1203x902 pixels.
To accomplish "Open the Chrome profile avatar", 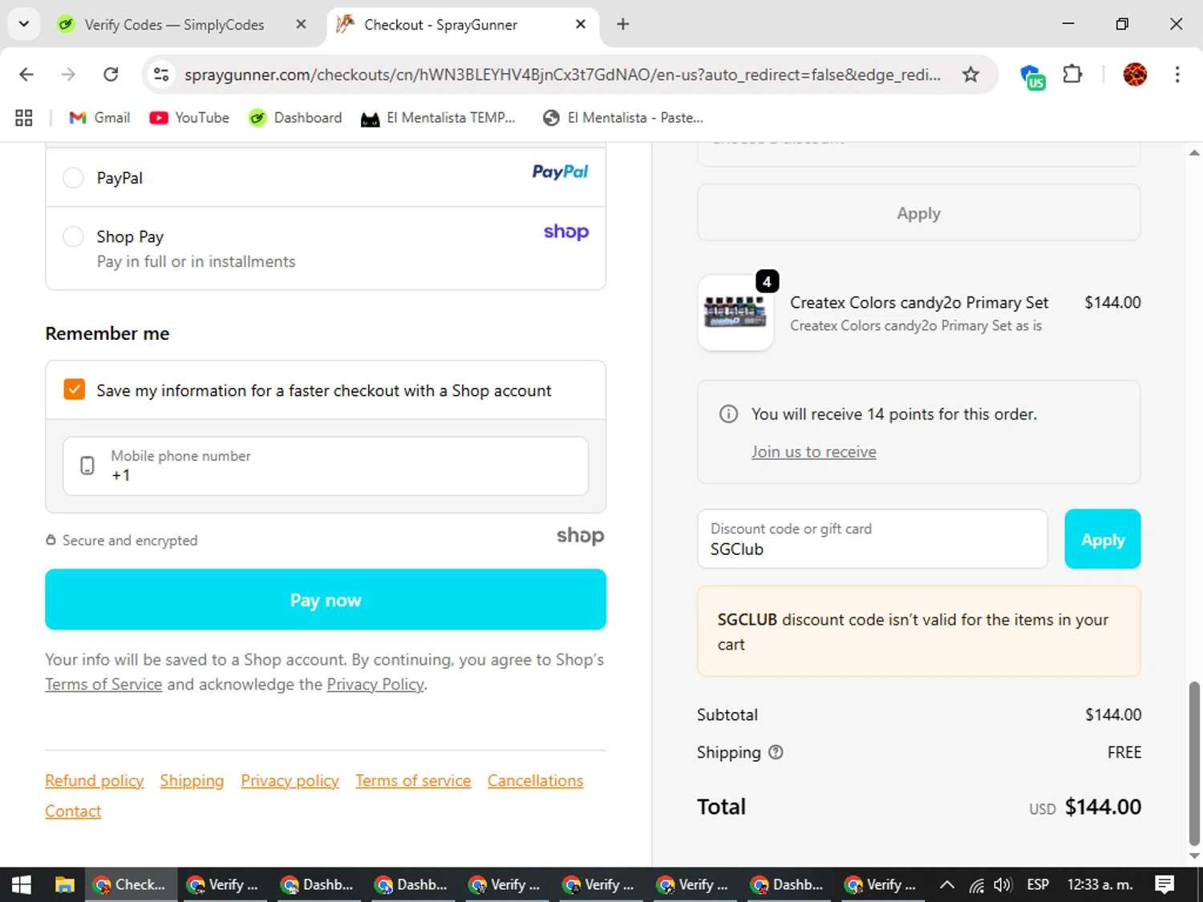I will coord(1135,75).
